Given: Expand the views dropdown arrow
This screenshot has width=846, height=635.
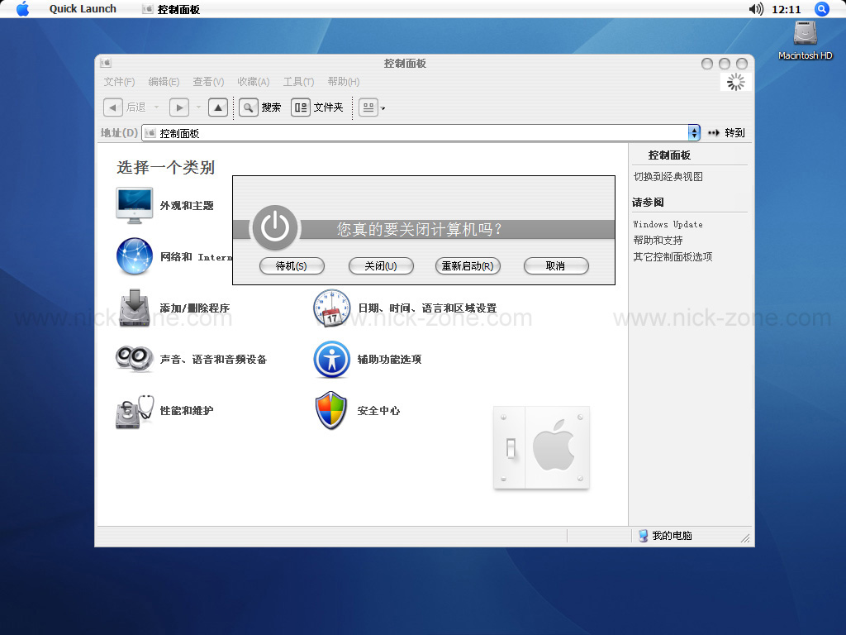Looking at the screenshot, I should click(x=383, y=108).
